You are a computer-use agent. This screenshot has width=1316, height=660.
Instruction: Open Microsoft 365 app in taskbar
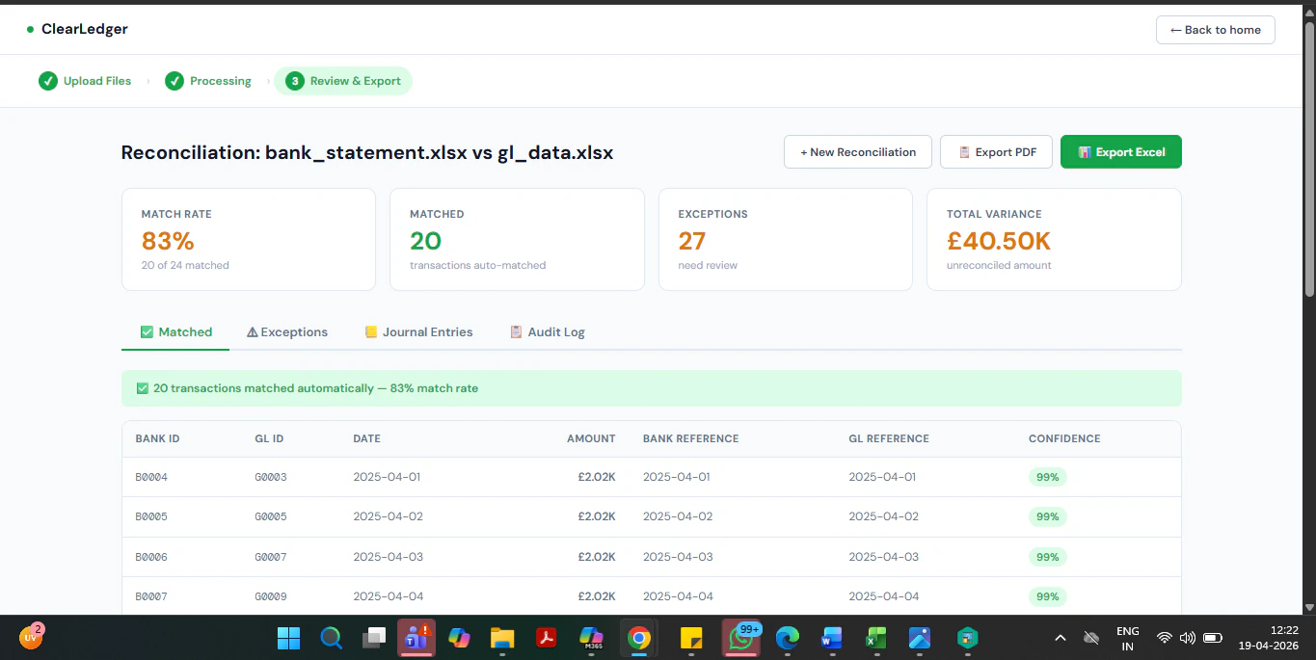point(591,638)
